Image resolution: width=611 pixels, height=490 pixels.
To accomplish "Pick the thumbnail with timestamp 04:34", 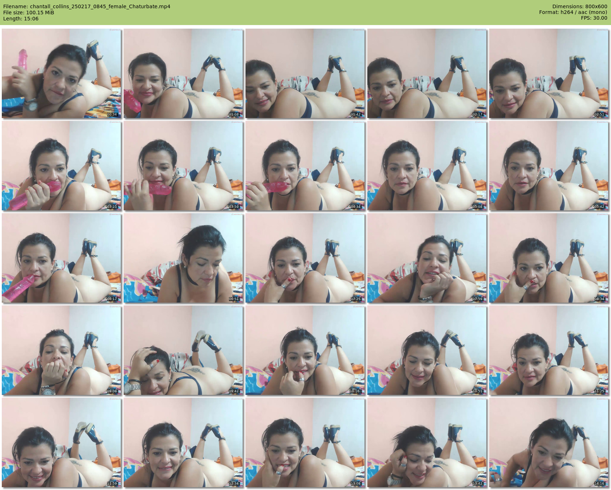I will (305, 166).
